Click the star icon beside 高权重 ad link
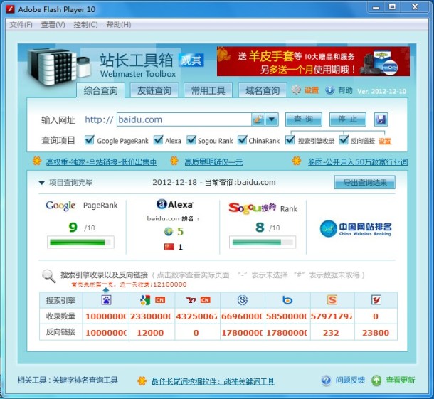This screenshot has width=434, height=399. [37, 161]
